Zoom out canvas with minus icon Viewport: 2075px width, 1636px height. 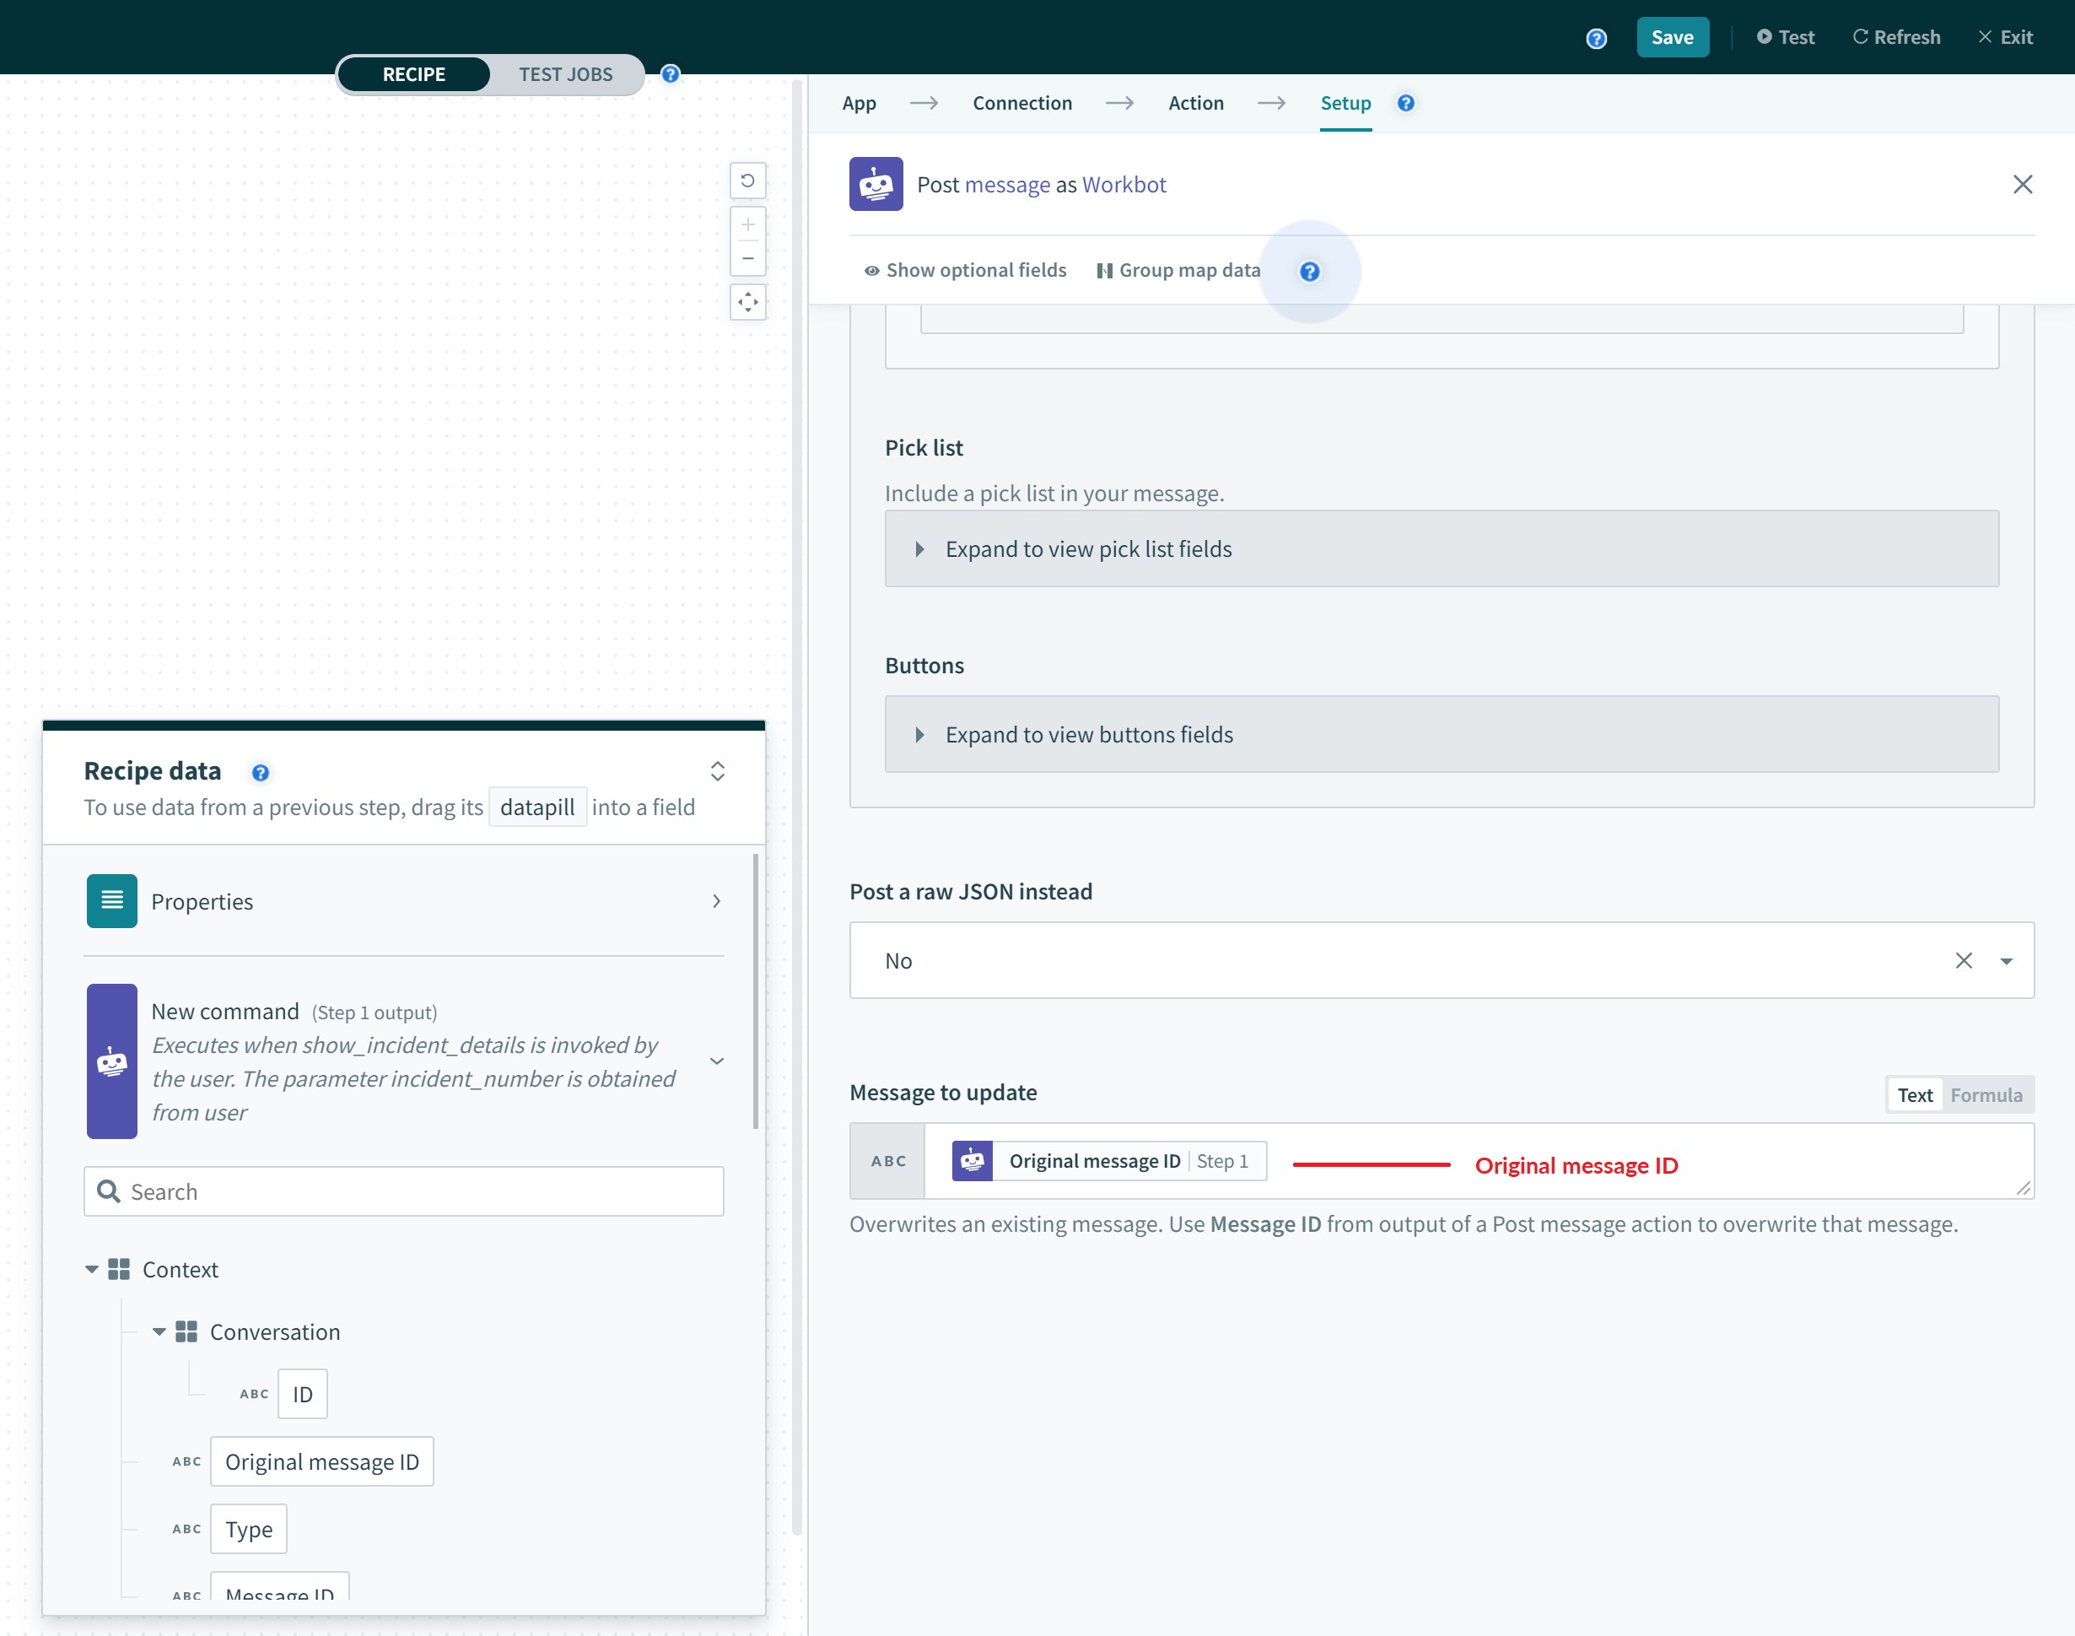(x=748, y=259)
